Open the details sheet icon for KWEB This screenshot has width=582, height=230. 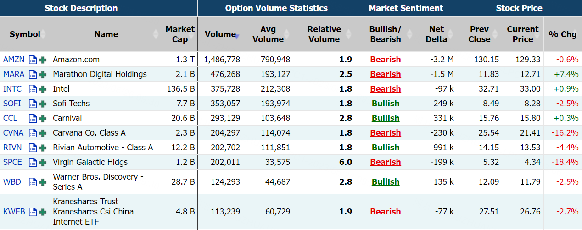pyautogui.click(x=33, y=212)
